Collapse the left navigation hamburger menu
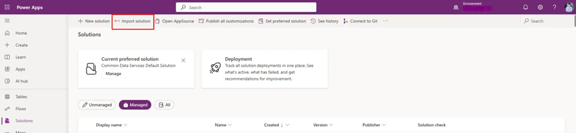 pos(7,21)
